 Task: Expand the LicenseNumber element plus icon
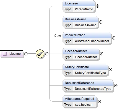[x=101, y=54]
